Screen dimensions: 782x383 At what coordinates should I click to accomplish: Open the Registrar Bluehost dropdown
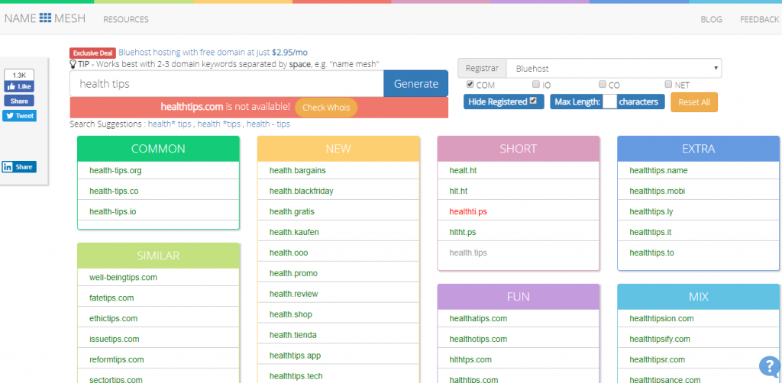[613, 68]
